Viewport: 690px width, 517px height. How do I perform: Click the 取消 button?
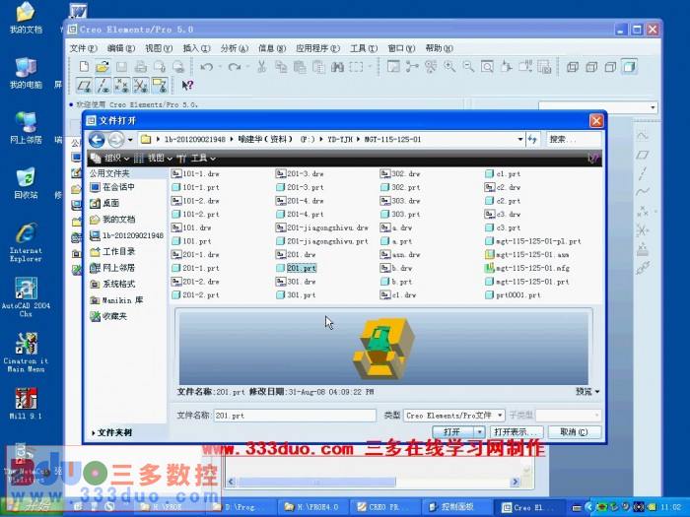click(x=575, y=432)
